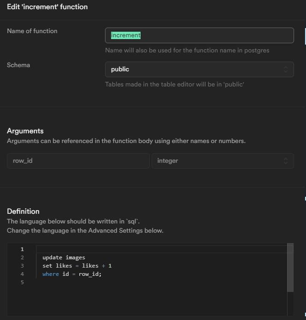Image resolution: width=306 pixels, height=320 pixels.
Task: Click line number 3 in editor gutter
Action: [x=22, y=266]
